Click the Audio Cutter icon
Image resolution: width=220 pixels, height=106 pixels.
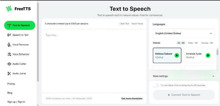coord(9,64)
